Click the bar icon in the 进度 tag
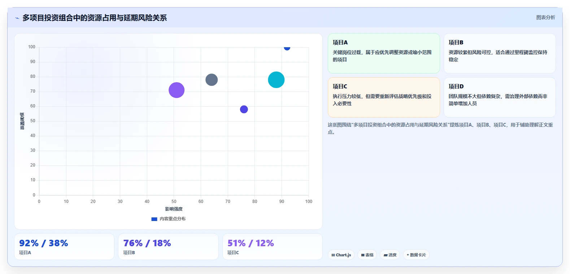This screenshot has width=570, height=274. (x=386, y=255)
